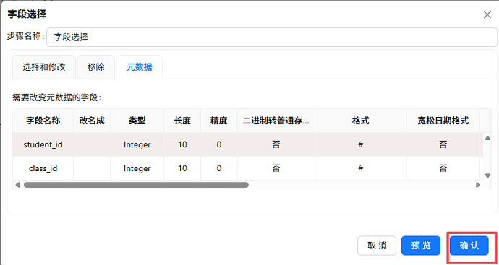The image size is (499, 265).
Task: Cancel with the 取消 button
Action: [377, 246]
